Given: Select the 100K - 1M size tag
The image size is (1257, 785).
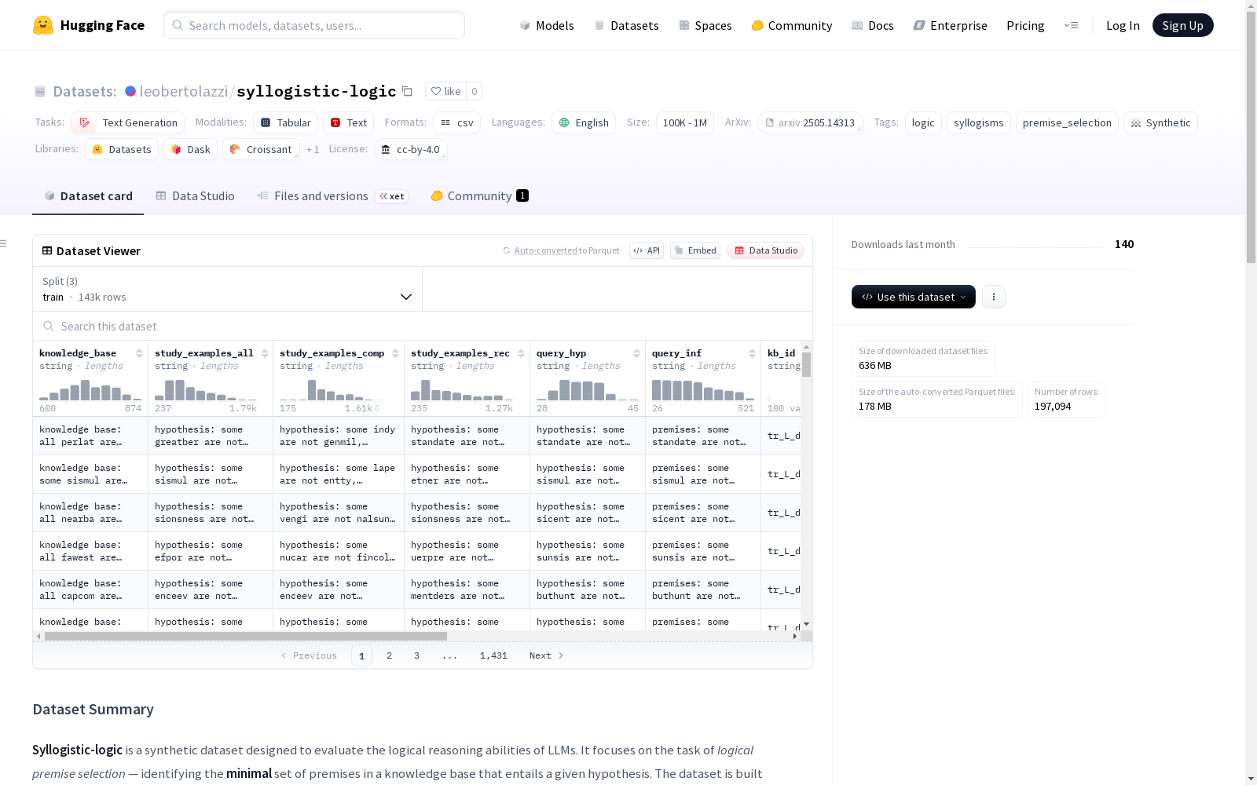Looking at the screenshot, I should point(684,122).
